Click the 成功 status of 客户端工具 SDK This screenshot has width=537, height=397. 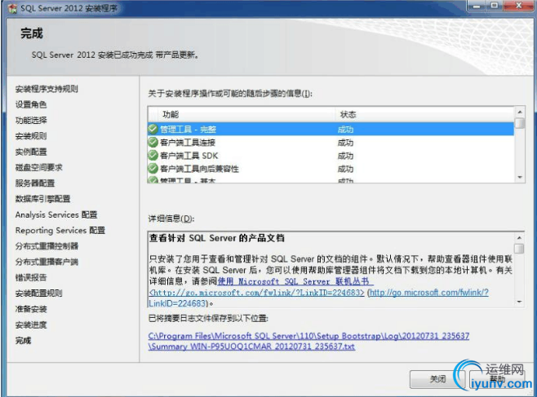click(345, 156)
